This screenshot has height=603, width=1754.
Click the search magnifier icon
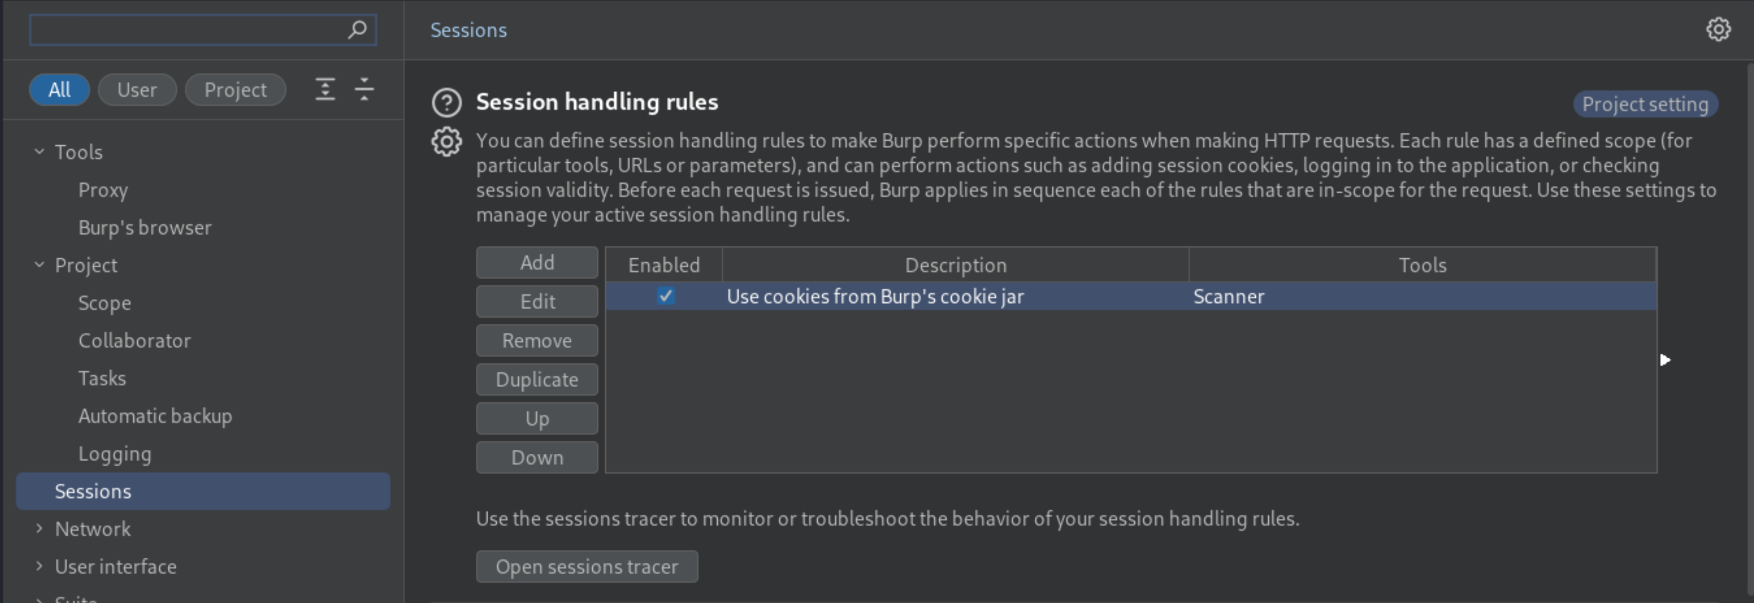click(357, 29)
